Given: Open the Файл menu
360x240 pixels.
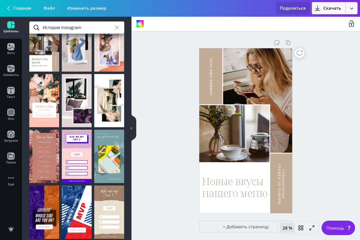Looking at the screenshot, I should coord(49,8).
